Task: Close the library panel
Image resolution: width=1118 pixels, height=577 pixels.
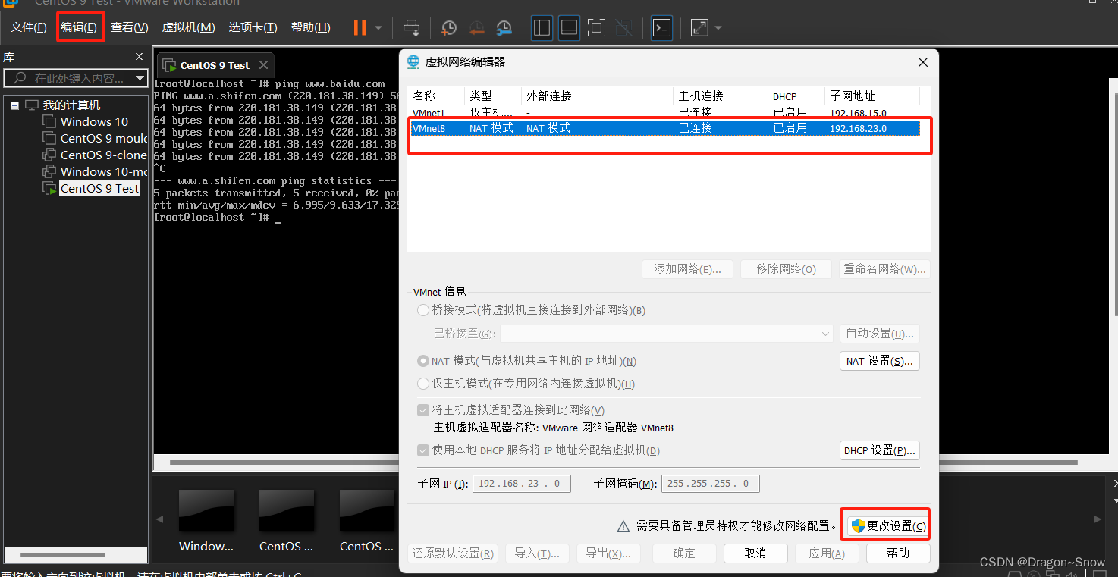Action: point(139,57)
